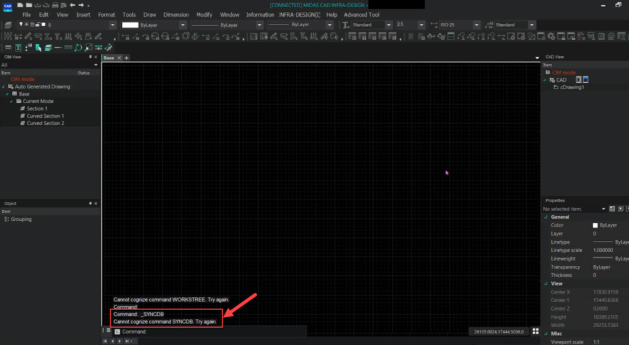The image size is (629, 345).
Task: Add a new drawing tab with plus button
Action: point(127,58)
